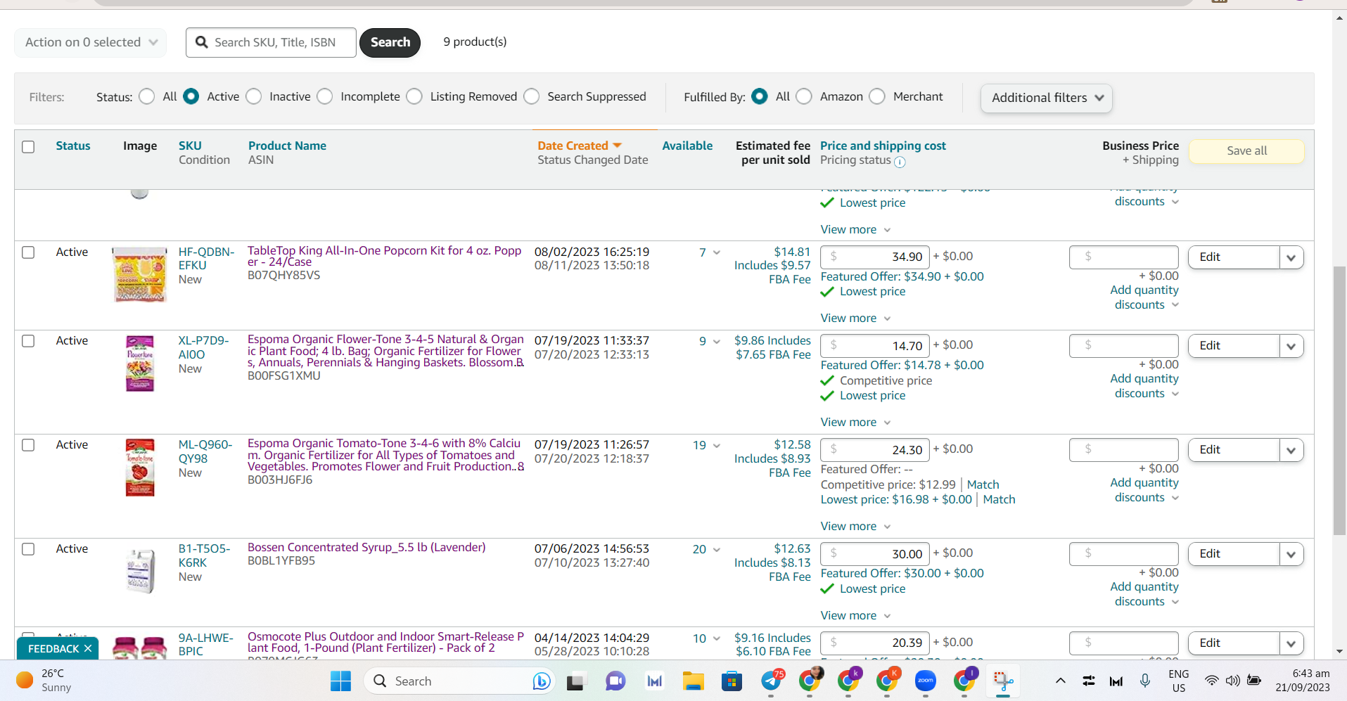Show hidden system tray icons
Screen dimensions: 1347x701
[1061, 681]
